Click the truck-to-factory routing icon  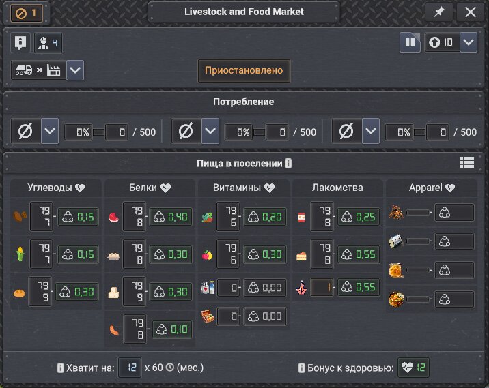tap(38, 70)
